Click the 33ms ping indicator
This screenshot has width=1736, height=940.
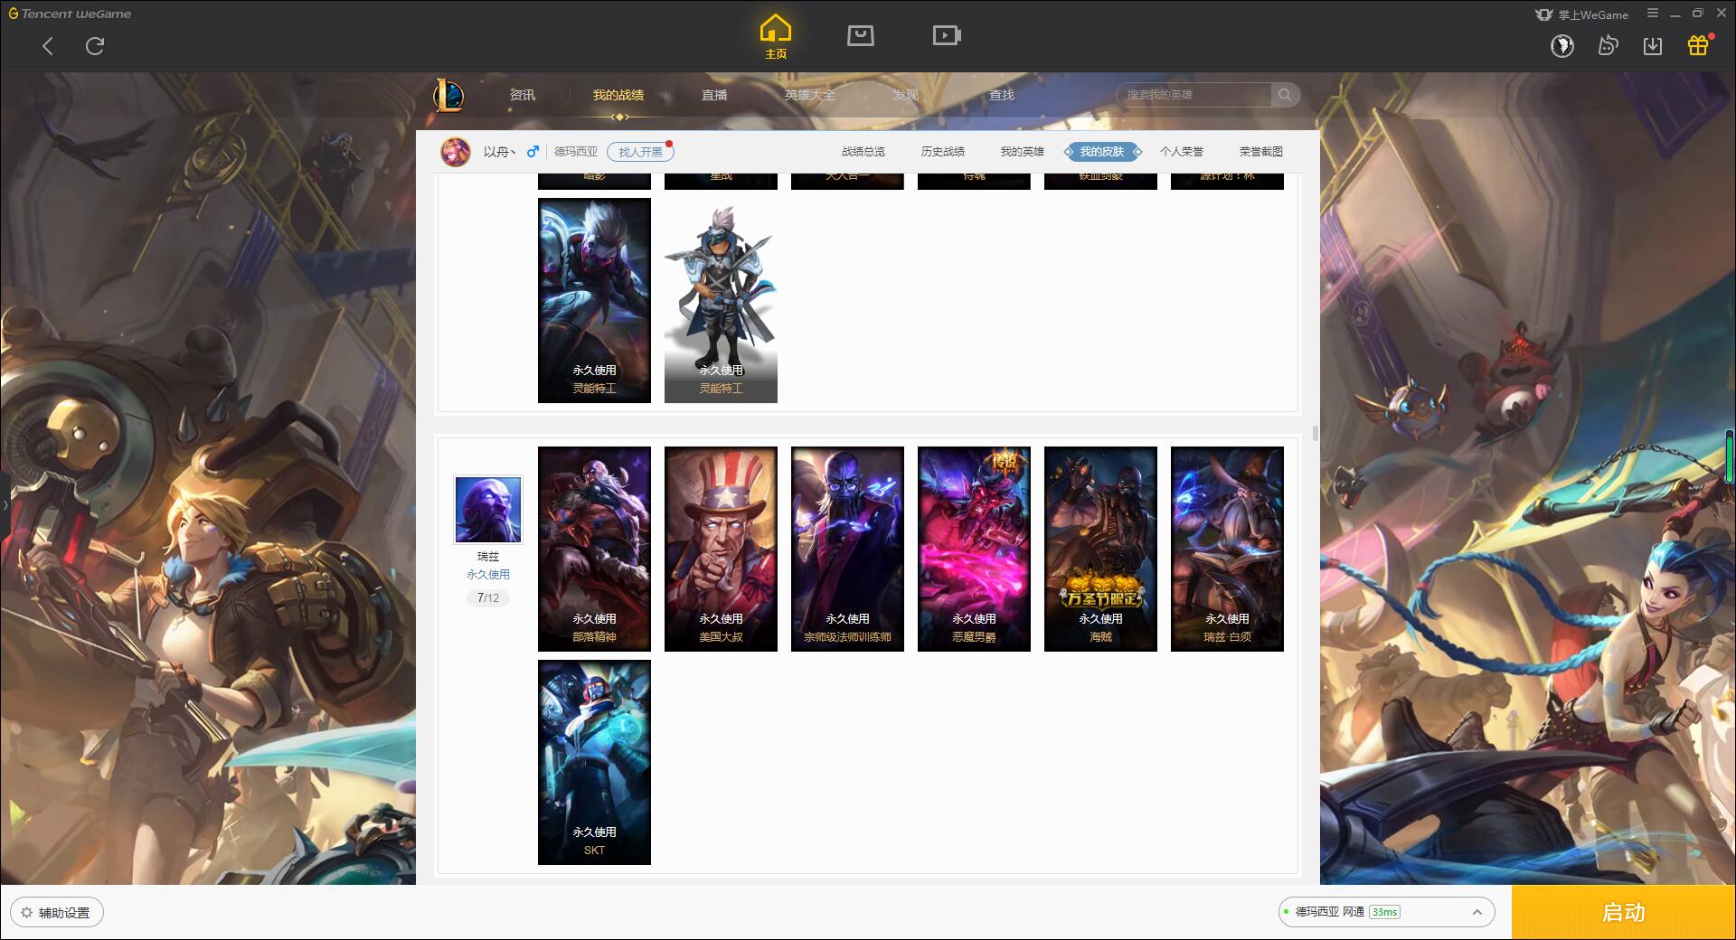(1384, 913)
